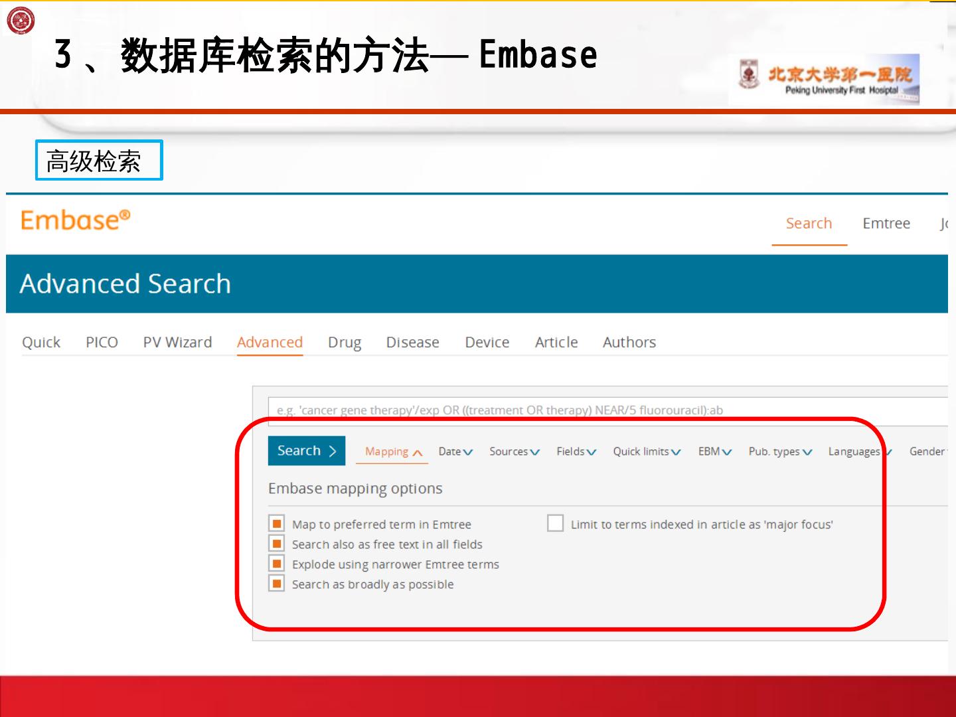
Task: Expand the EBM filter dropdown
Action: (715, 451)
